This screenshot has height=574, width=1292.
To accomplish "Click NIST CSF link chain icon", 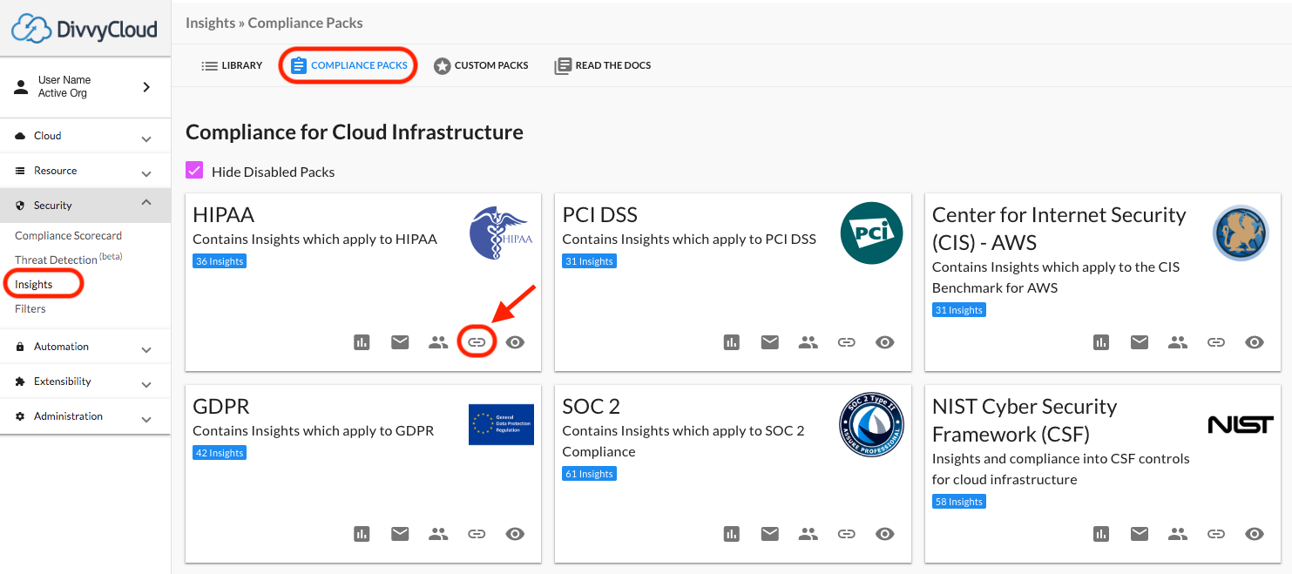I will pyautogui.click(x=1216, y=534).
